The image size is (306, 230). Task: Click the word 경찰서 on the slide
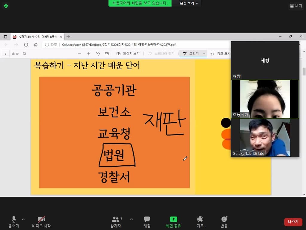coord(114,177)
